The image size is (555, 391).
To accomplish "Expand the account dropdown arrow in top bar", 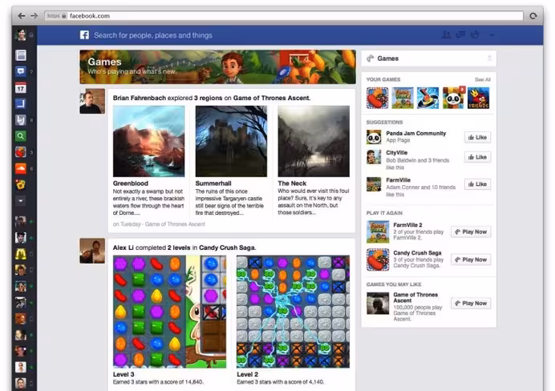I will [x=492, y=35].
